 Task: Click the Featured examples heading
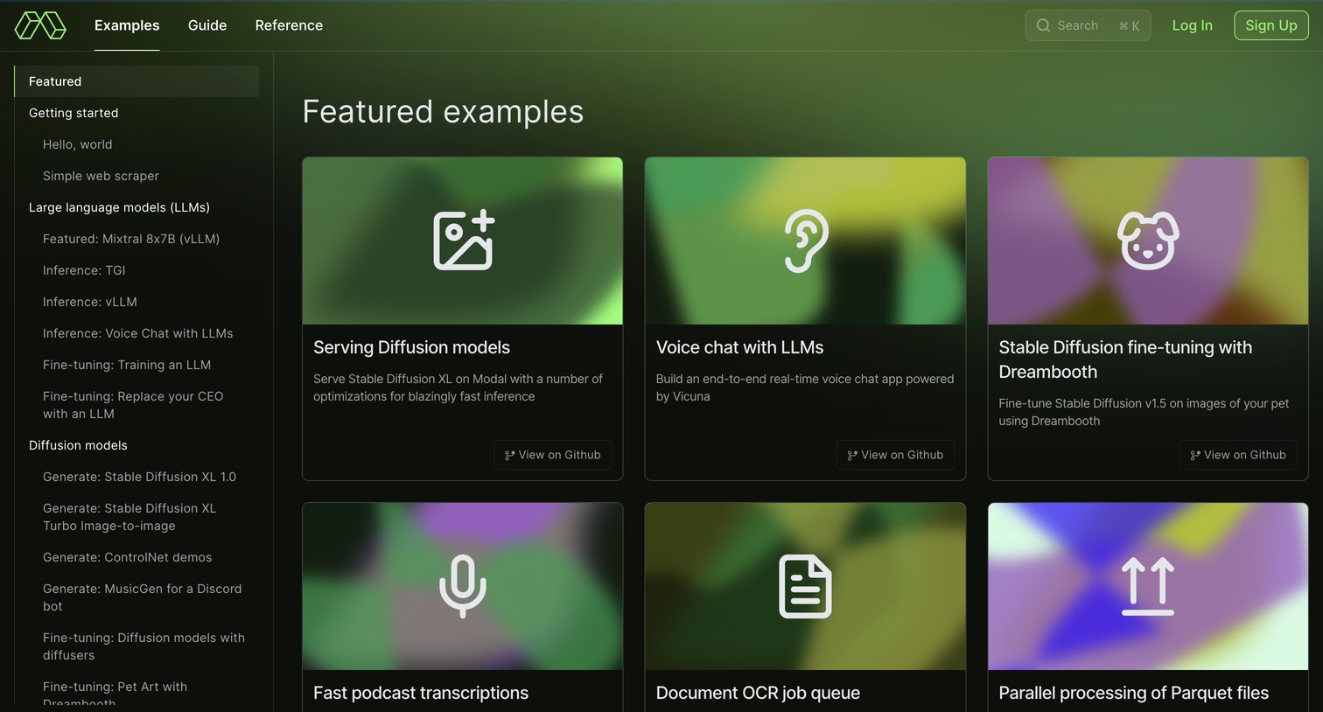(443, 112)
